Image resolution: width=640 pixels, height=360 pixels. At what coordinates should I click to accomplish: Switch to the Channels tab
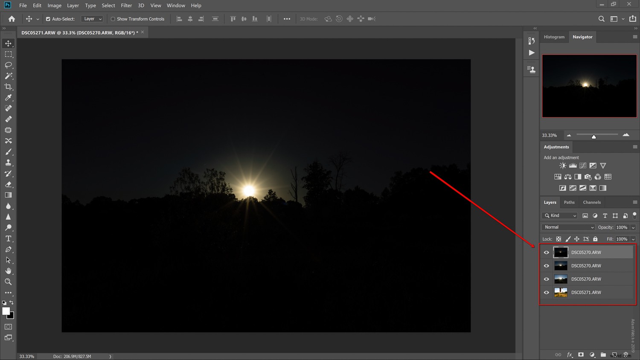pyautogui.click(x=592, y=202)
